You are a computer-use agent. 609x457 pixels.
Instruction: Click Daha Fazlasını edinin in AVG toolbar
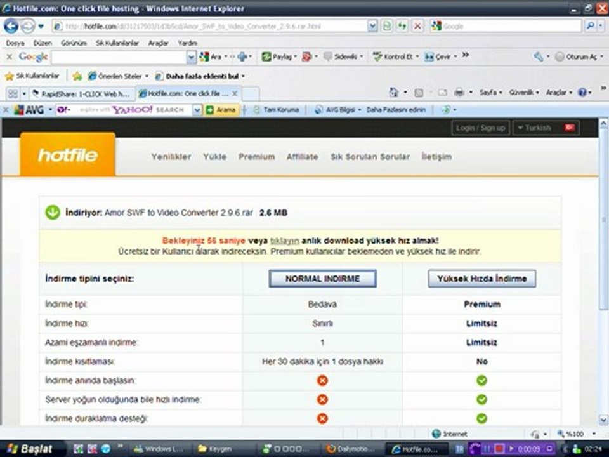396,110
